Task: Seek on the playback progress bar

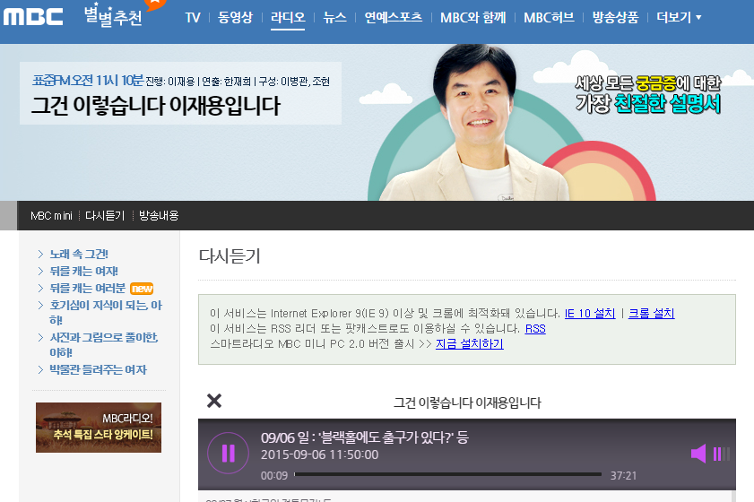Action: pyautogui.click(x=447, y=474)
